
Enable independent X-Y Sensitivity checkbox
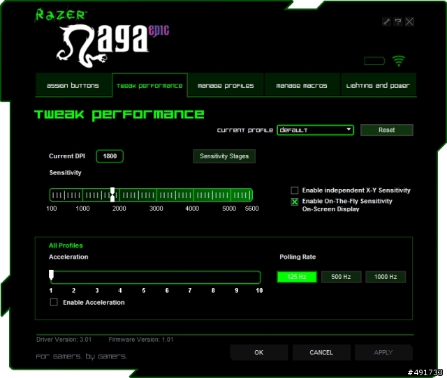click(x=295, y=190)
